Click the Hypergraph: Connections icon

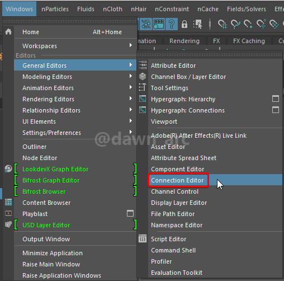[143, 110]
